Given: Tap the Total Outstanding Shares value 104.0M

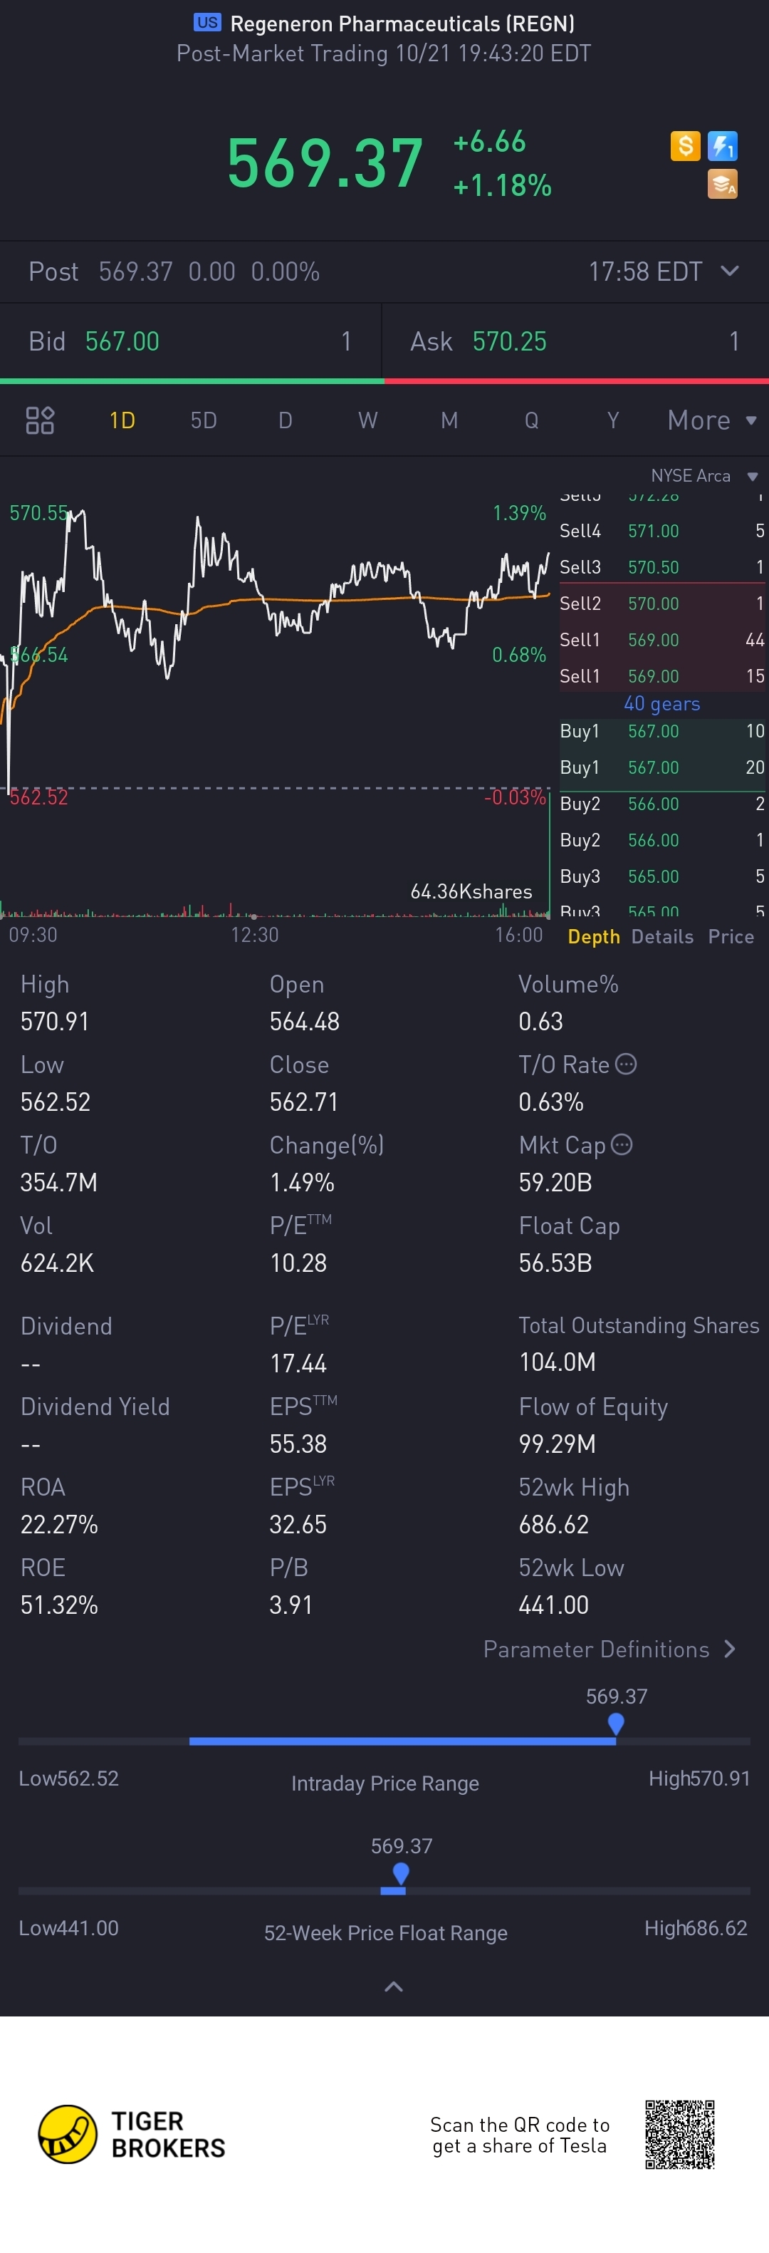Looking at the screenshot, I should pyautogui.click(x=557, y=1362).
